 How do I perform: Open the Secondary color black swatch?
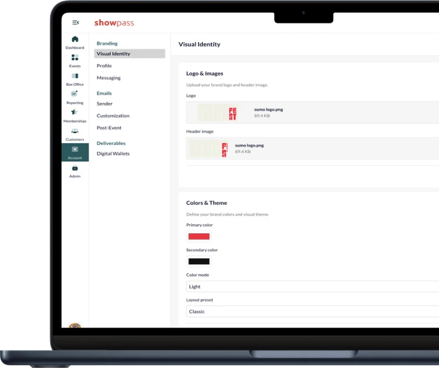[x=199, y=261]
